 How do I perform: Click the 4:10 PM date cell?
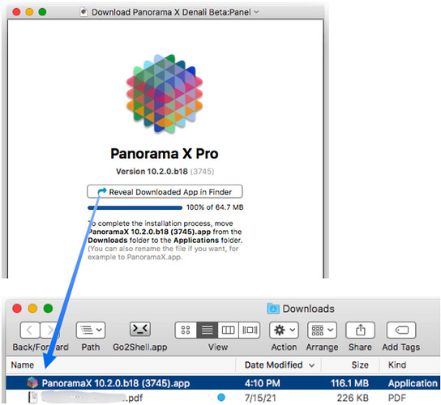click(x=263, y=383)
